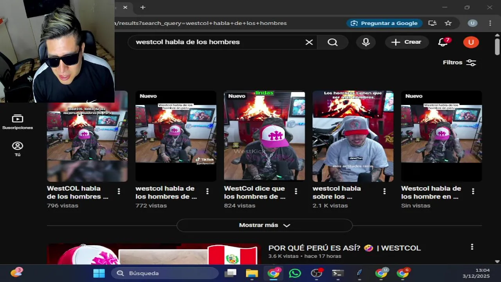Clear the YouTube search box text

click(309, 42)
